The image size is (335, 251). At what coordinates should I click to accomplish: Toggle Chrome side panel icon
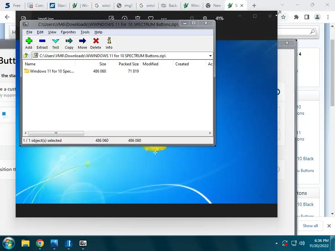click(x=307, y=17)
